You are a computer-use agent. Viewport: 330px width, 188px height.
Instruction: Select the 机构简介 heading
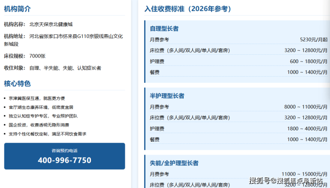pos(17,9)
